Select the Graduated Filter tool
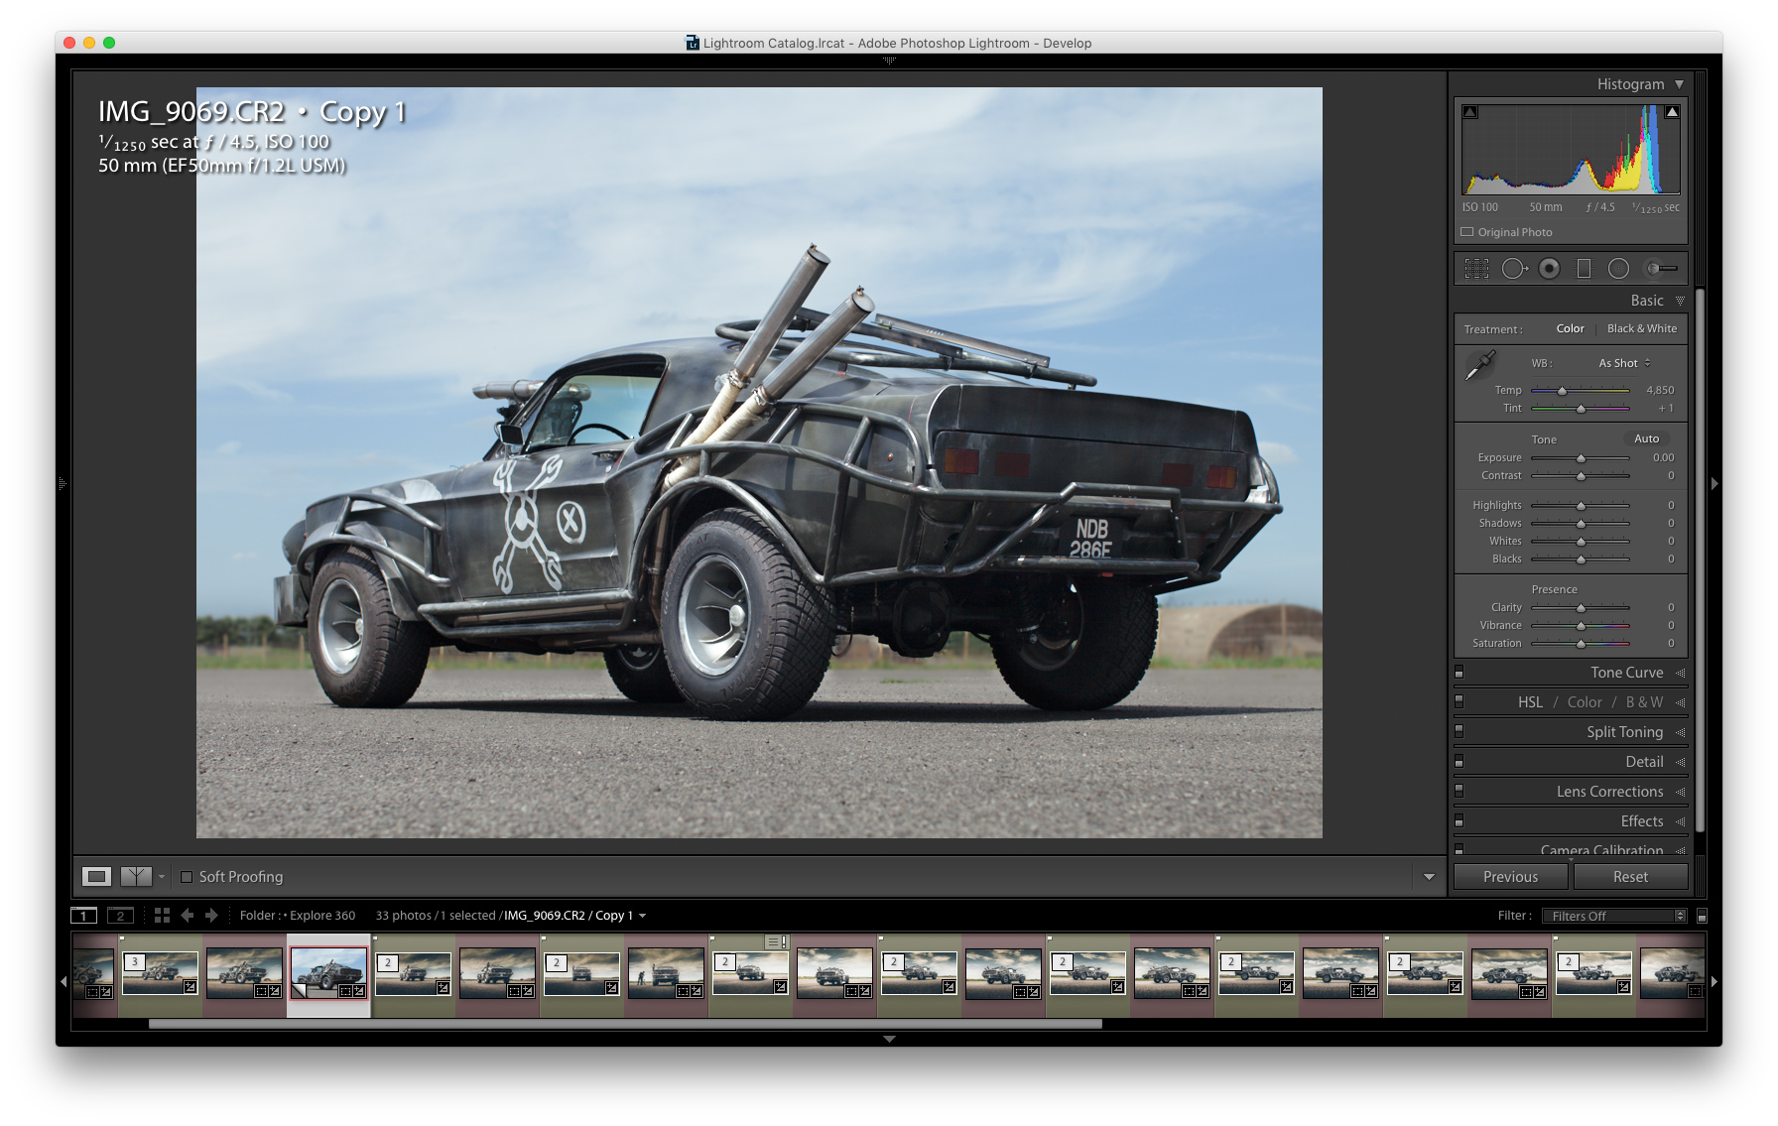The width and height of the screenshot is (1778, 1126). (1584, 268)
